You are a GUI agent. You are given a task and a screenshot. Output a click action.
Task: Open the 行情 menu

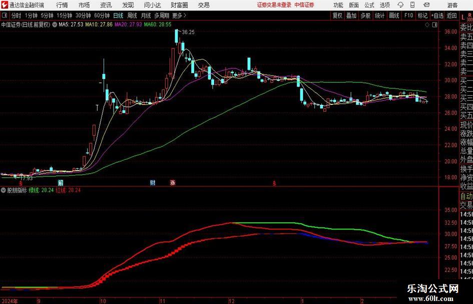click(62, 5)
